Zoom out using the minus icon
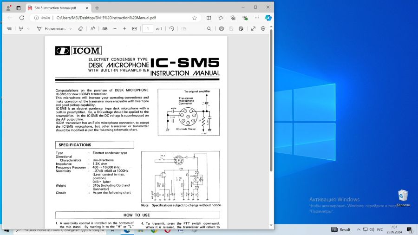418x235 pixels. 114,28
